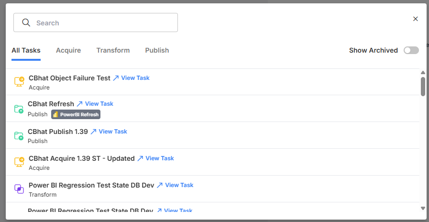Click the Publish icon beside CBhat Publish 1.39
This screenshot has height=222, width=429.
(19, 136)
